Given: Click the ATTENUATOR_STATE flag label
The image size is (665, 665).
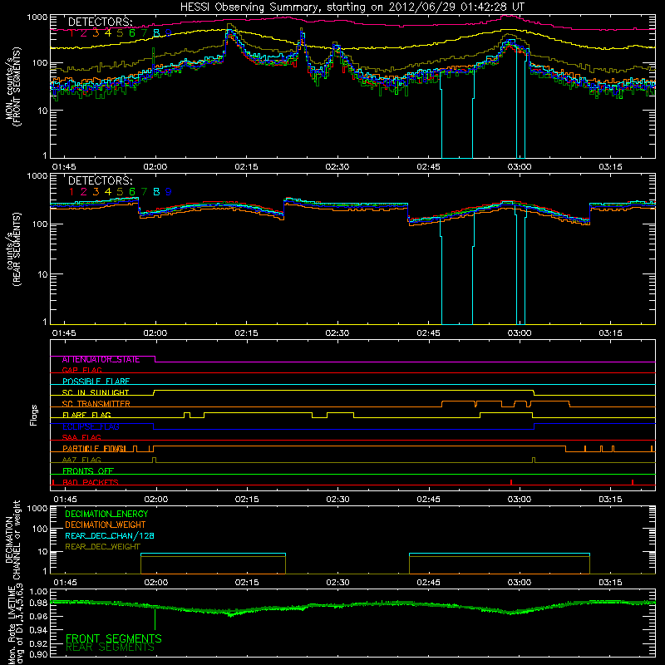Looking at the screenshot, I should pos(101,359).
